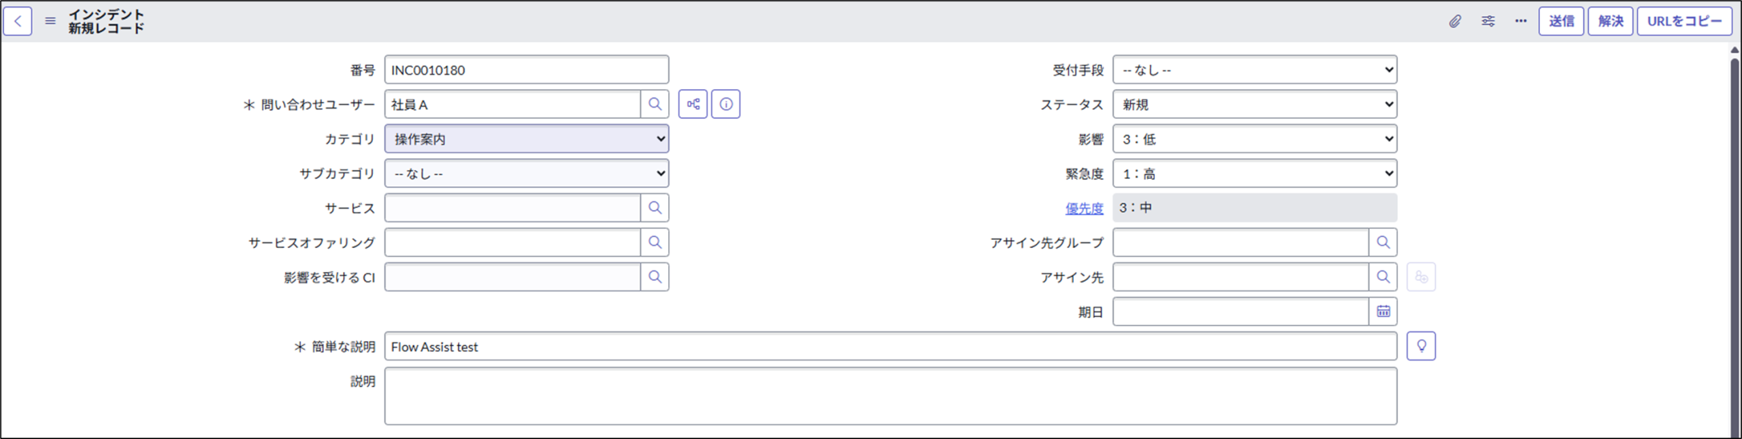1742x439 pixels.
Task: Open the ステータス dropdown showing 新規
Action: click(1254, 104)
